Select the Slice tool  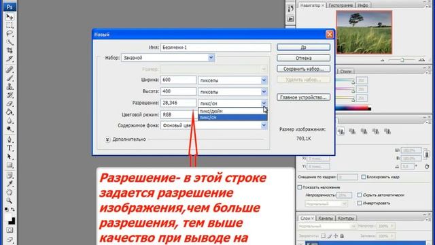click(10, 59)
